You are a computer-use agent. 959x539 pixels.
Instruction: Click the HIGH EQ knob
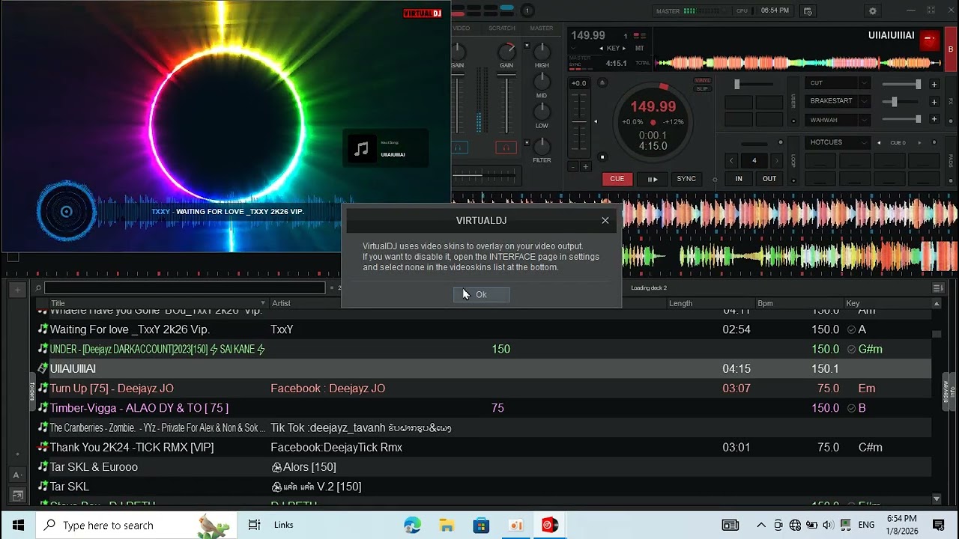click(x=542, y=52)
